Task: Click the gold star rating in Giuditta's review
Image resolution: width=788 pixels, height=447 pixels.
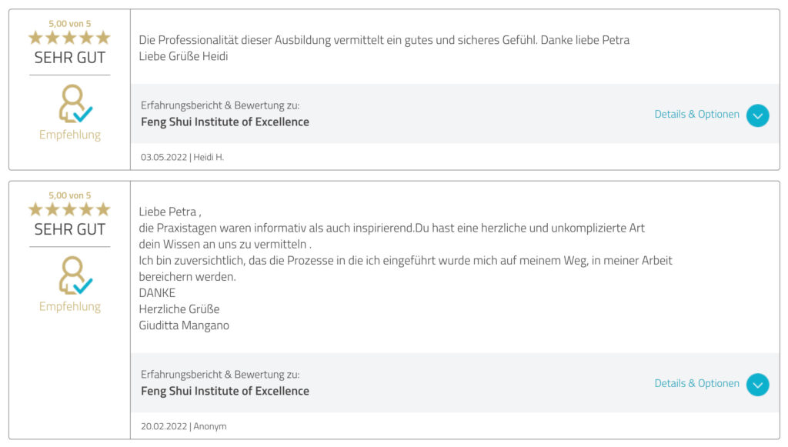Action: (x=69, y=209)
